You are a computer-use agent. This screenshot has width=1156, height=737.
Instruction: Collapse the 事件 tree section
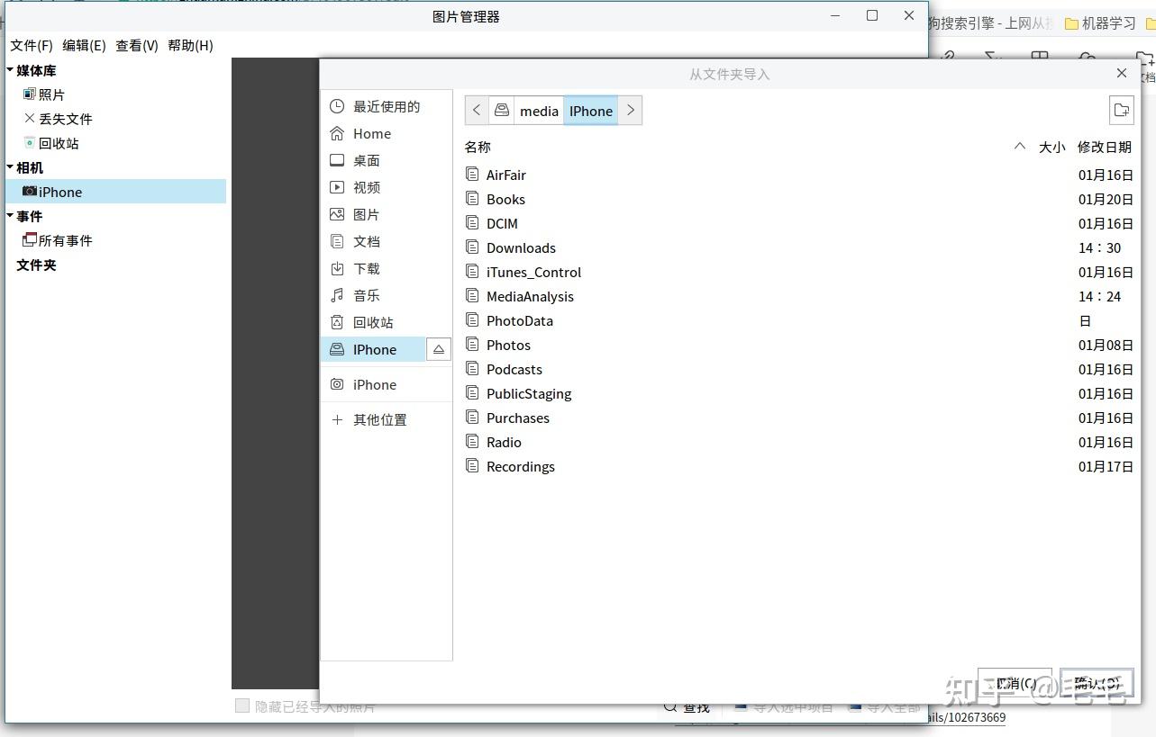click(x=10, y=216)
